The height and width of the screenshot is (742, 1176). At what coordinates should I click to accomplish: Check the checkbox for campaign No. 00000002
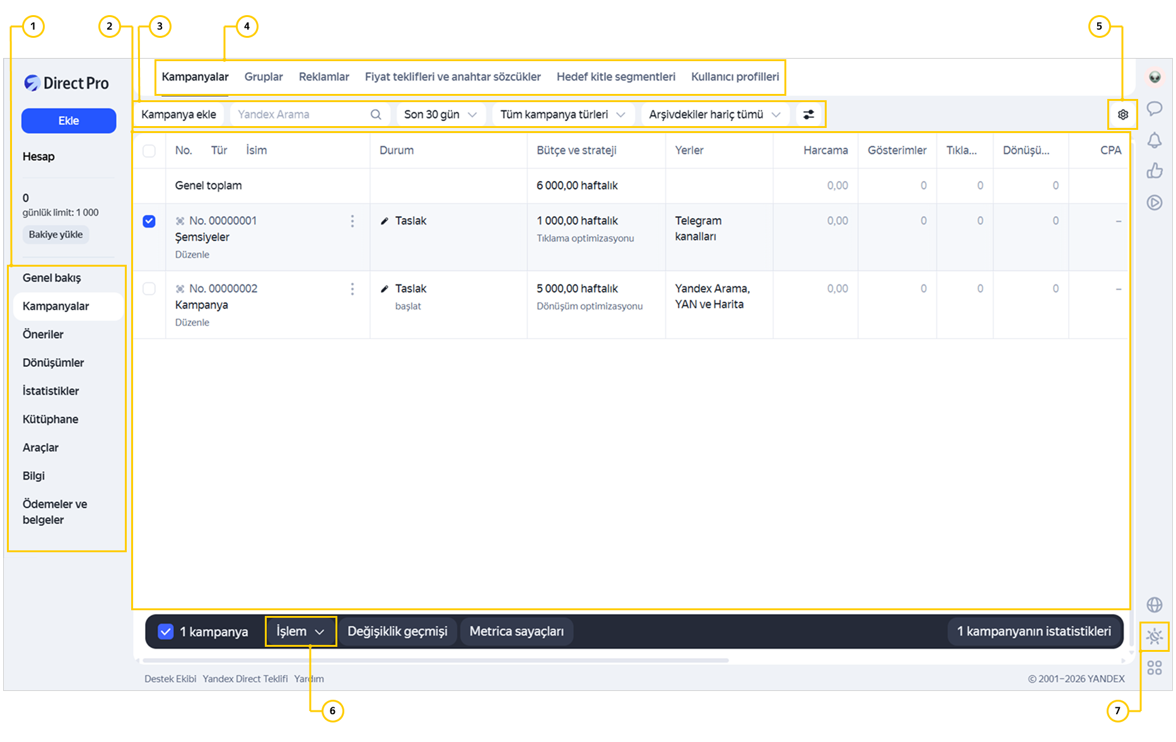[x=149, y=289]
